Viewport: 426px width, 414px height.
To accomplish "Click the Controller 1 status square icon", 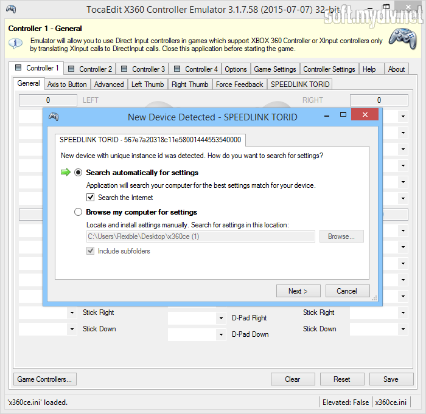I will coord(18,67).
